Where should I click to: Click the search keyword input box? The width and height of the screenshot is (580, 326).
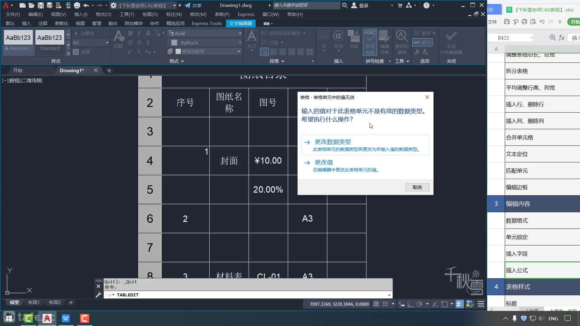(x=306, y=5)
